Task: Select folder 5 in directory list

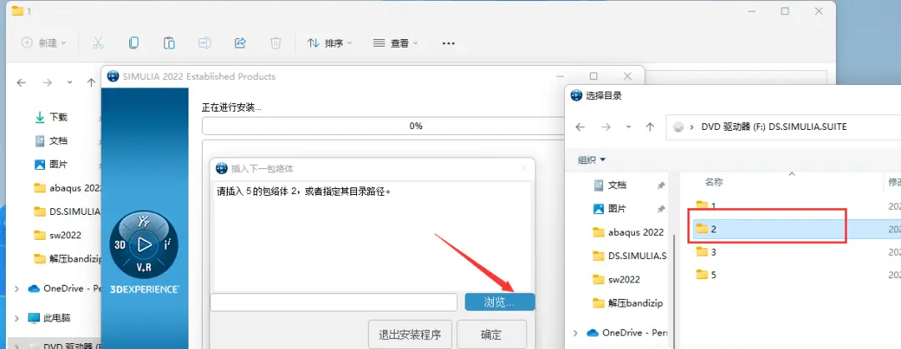Action: pos(706,274)
